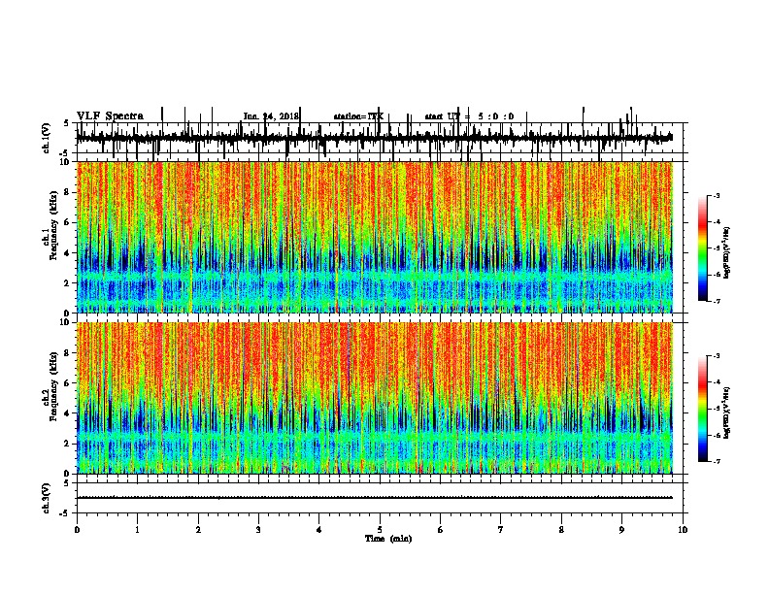The image size is (769, 594).
Task: Click the '-3' label on ch.1 color bar
Action: coord(717,196)
